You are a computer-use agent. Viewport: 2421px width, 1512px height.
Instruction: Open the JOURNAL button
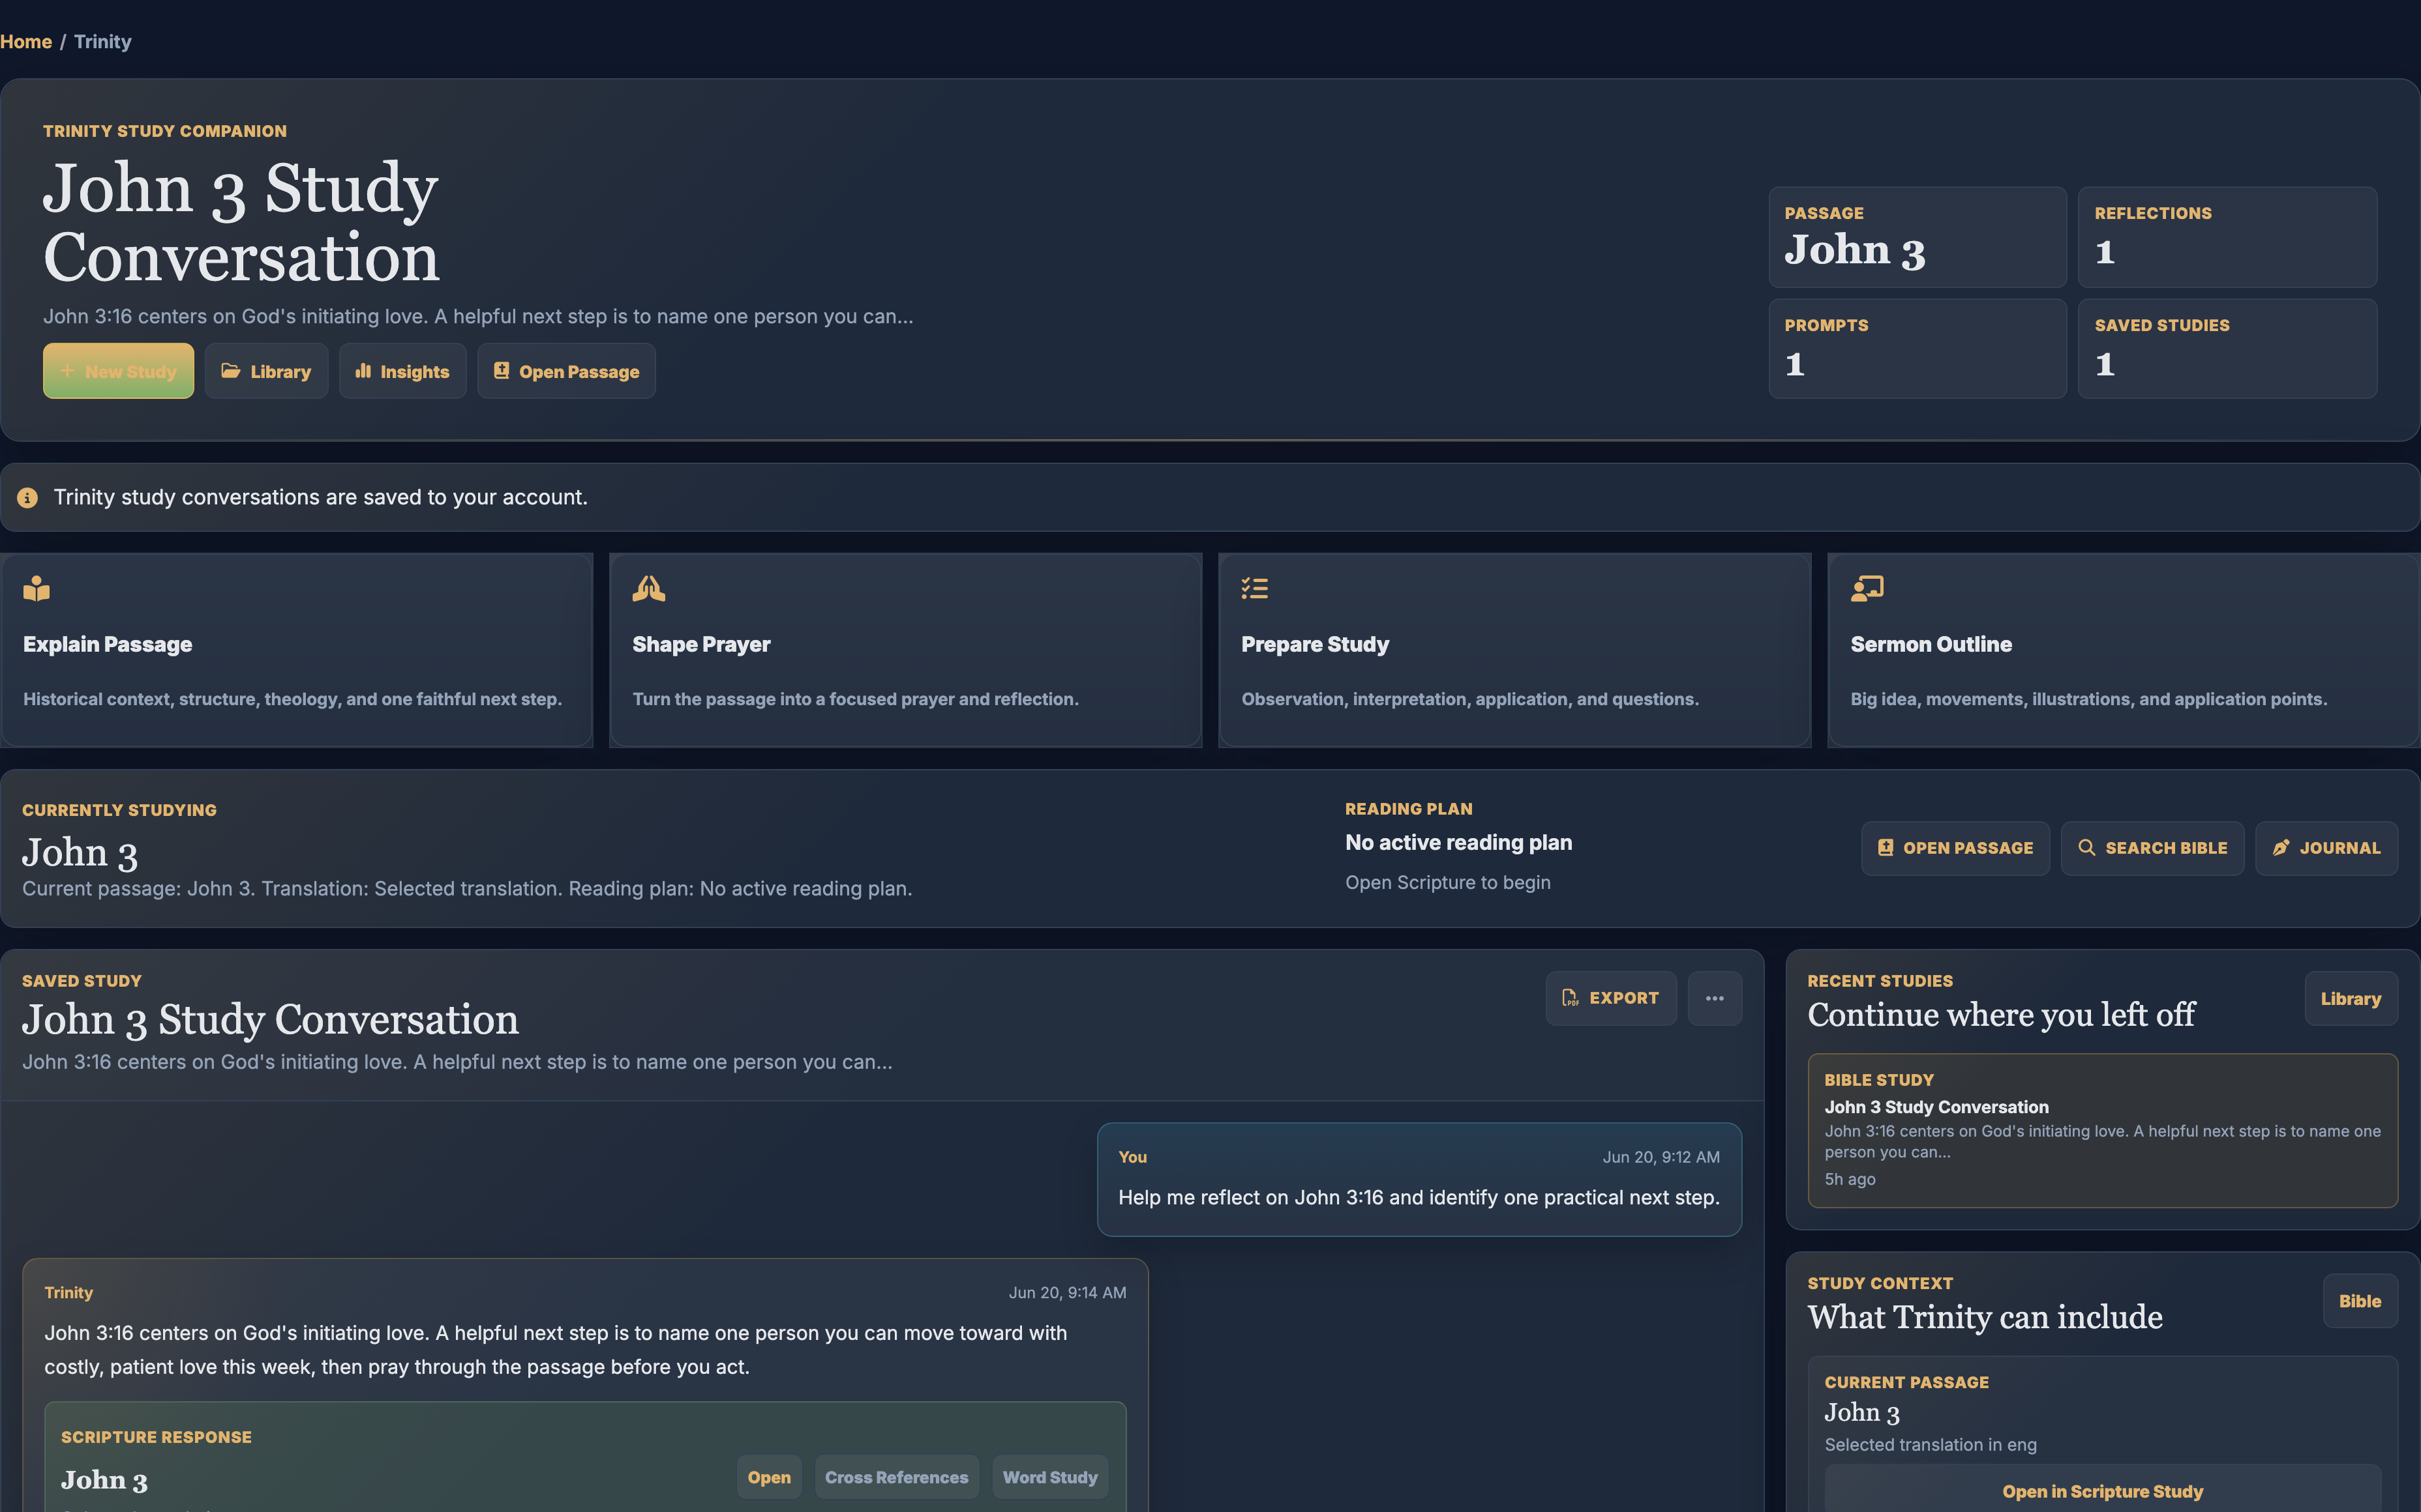coord(2326,848)
